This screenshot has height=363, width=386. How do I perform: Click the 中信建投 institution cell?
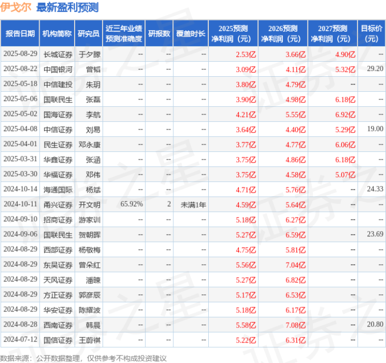[x=58, y=84]
